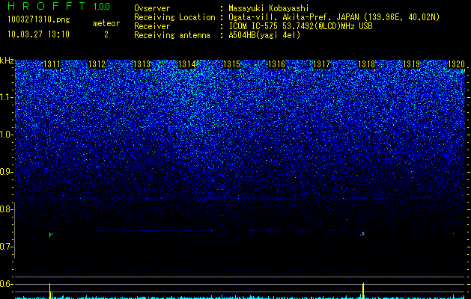The image size is (471, 299).
Task: Click the ICOM IC-575 53.7492 MHz USB text
Action: pos(300,26)
